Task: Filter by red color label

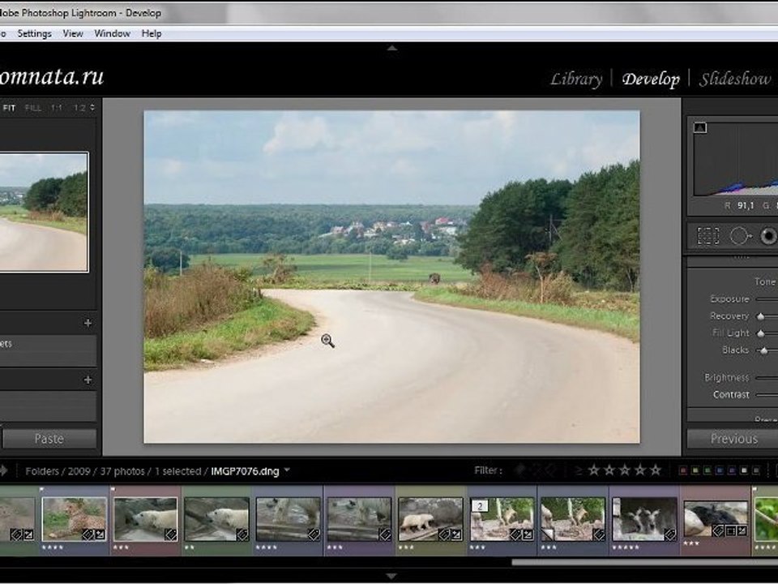Action: point(683,470)
